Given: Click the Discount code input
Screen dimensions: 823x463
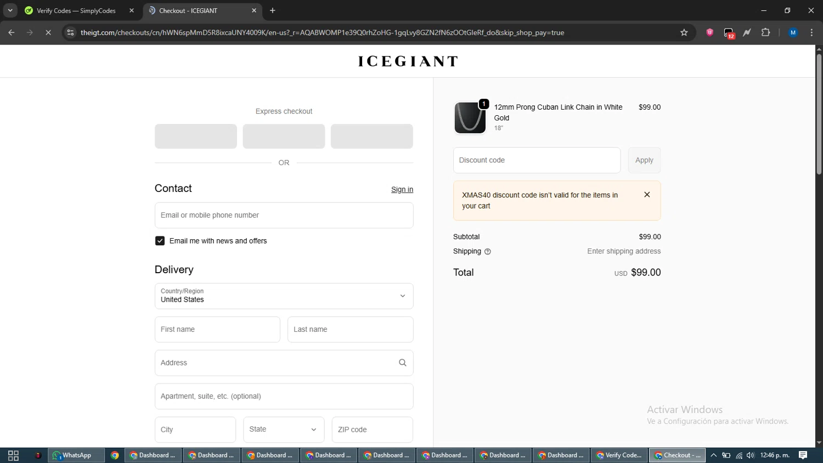Looking at the screenshot, I should pyautogui.click(x=537, y=160).
